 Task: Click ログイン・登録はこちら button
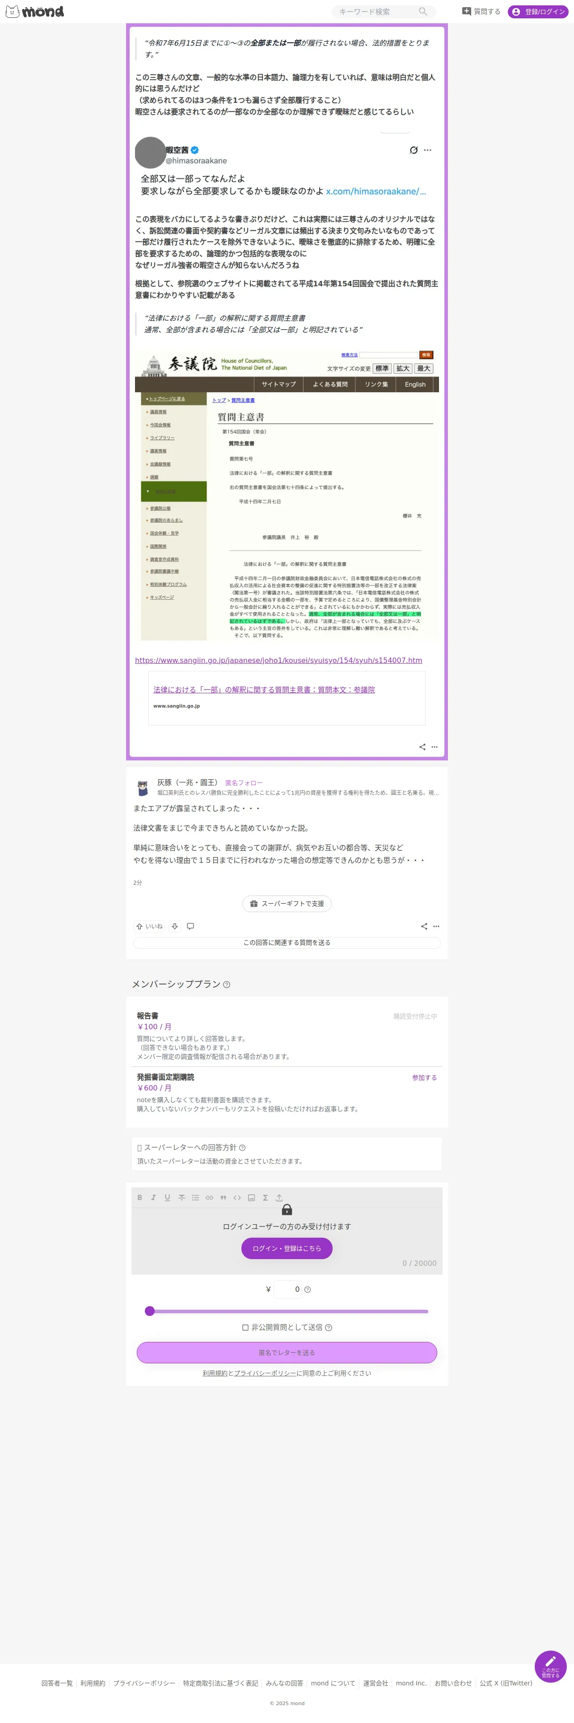pos(287,1248)
